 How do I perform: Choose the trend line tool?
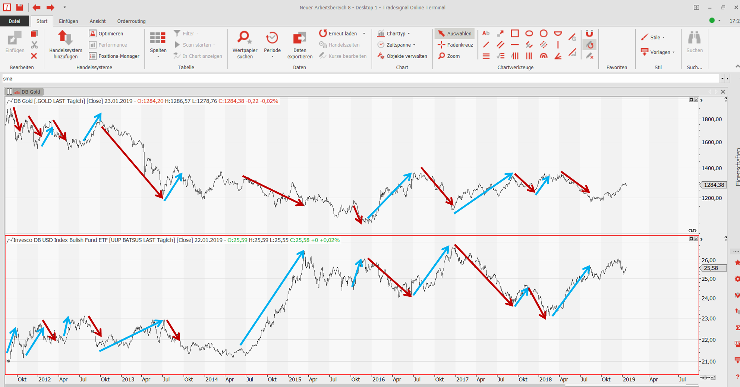486,45
